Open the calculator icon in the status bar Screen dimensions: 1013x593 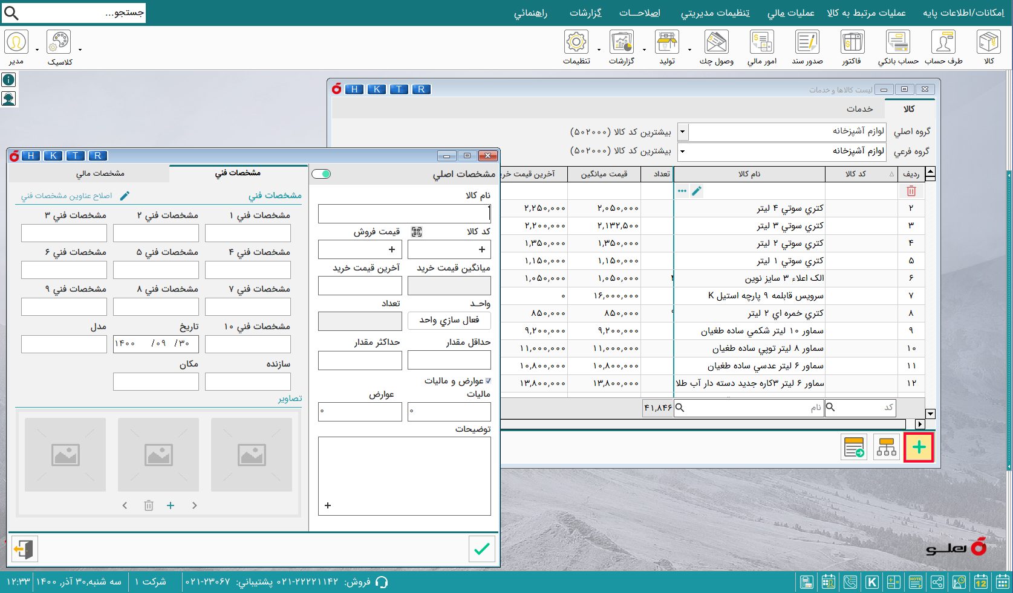pos(894,582)
